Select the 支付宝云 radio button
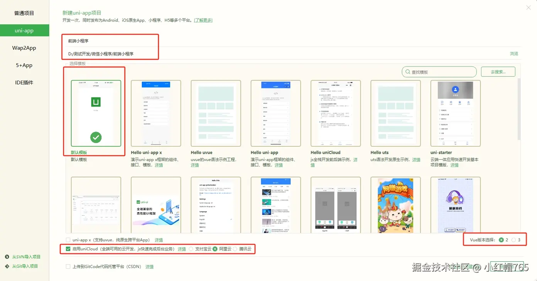 [x=191, y=249]
